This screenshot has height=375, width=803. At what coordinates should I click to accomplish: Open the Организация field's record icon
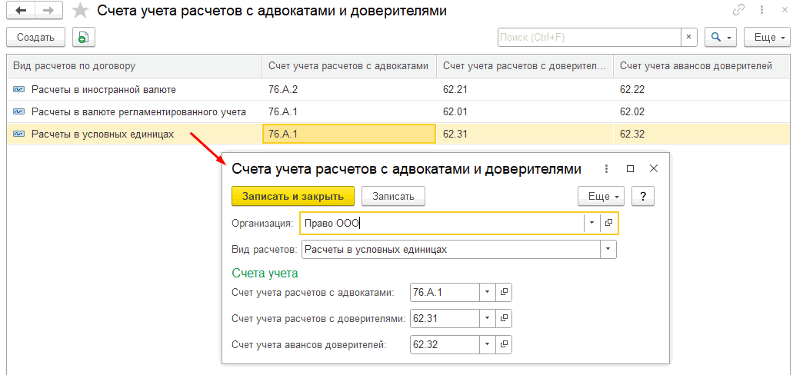pyautogui.click(x=608, y=223)
